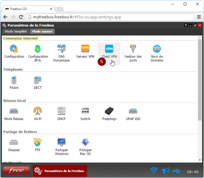Screen dimensions: 204x178
Task: Open Nom de domaine globe icon
Action: (x=157, y=49)
